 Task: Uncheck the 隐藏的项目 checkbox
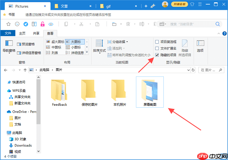pyautogui.click(x=157, y=55)
